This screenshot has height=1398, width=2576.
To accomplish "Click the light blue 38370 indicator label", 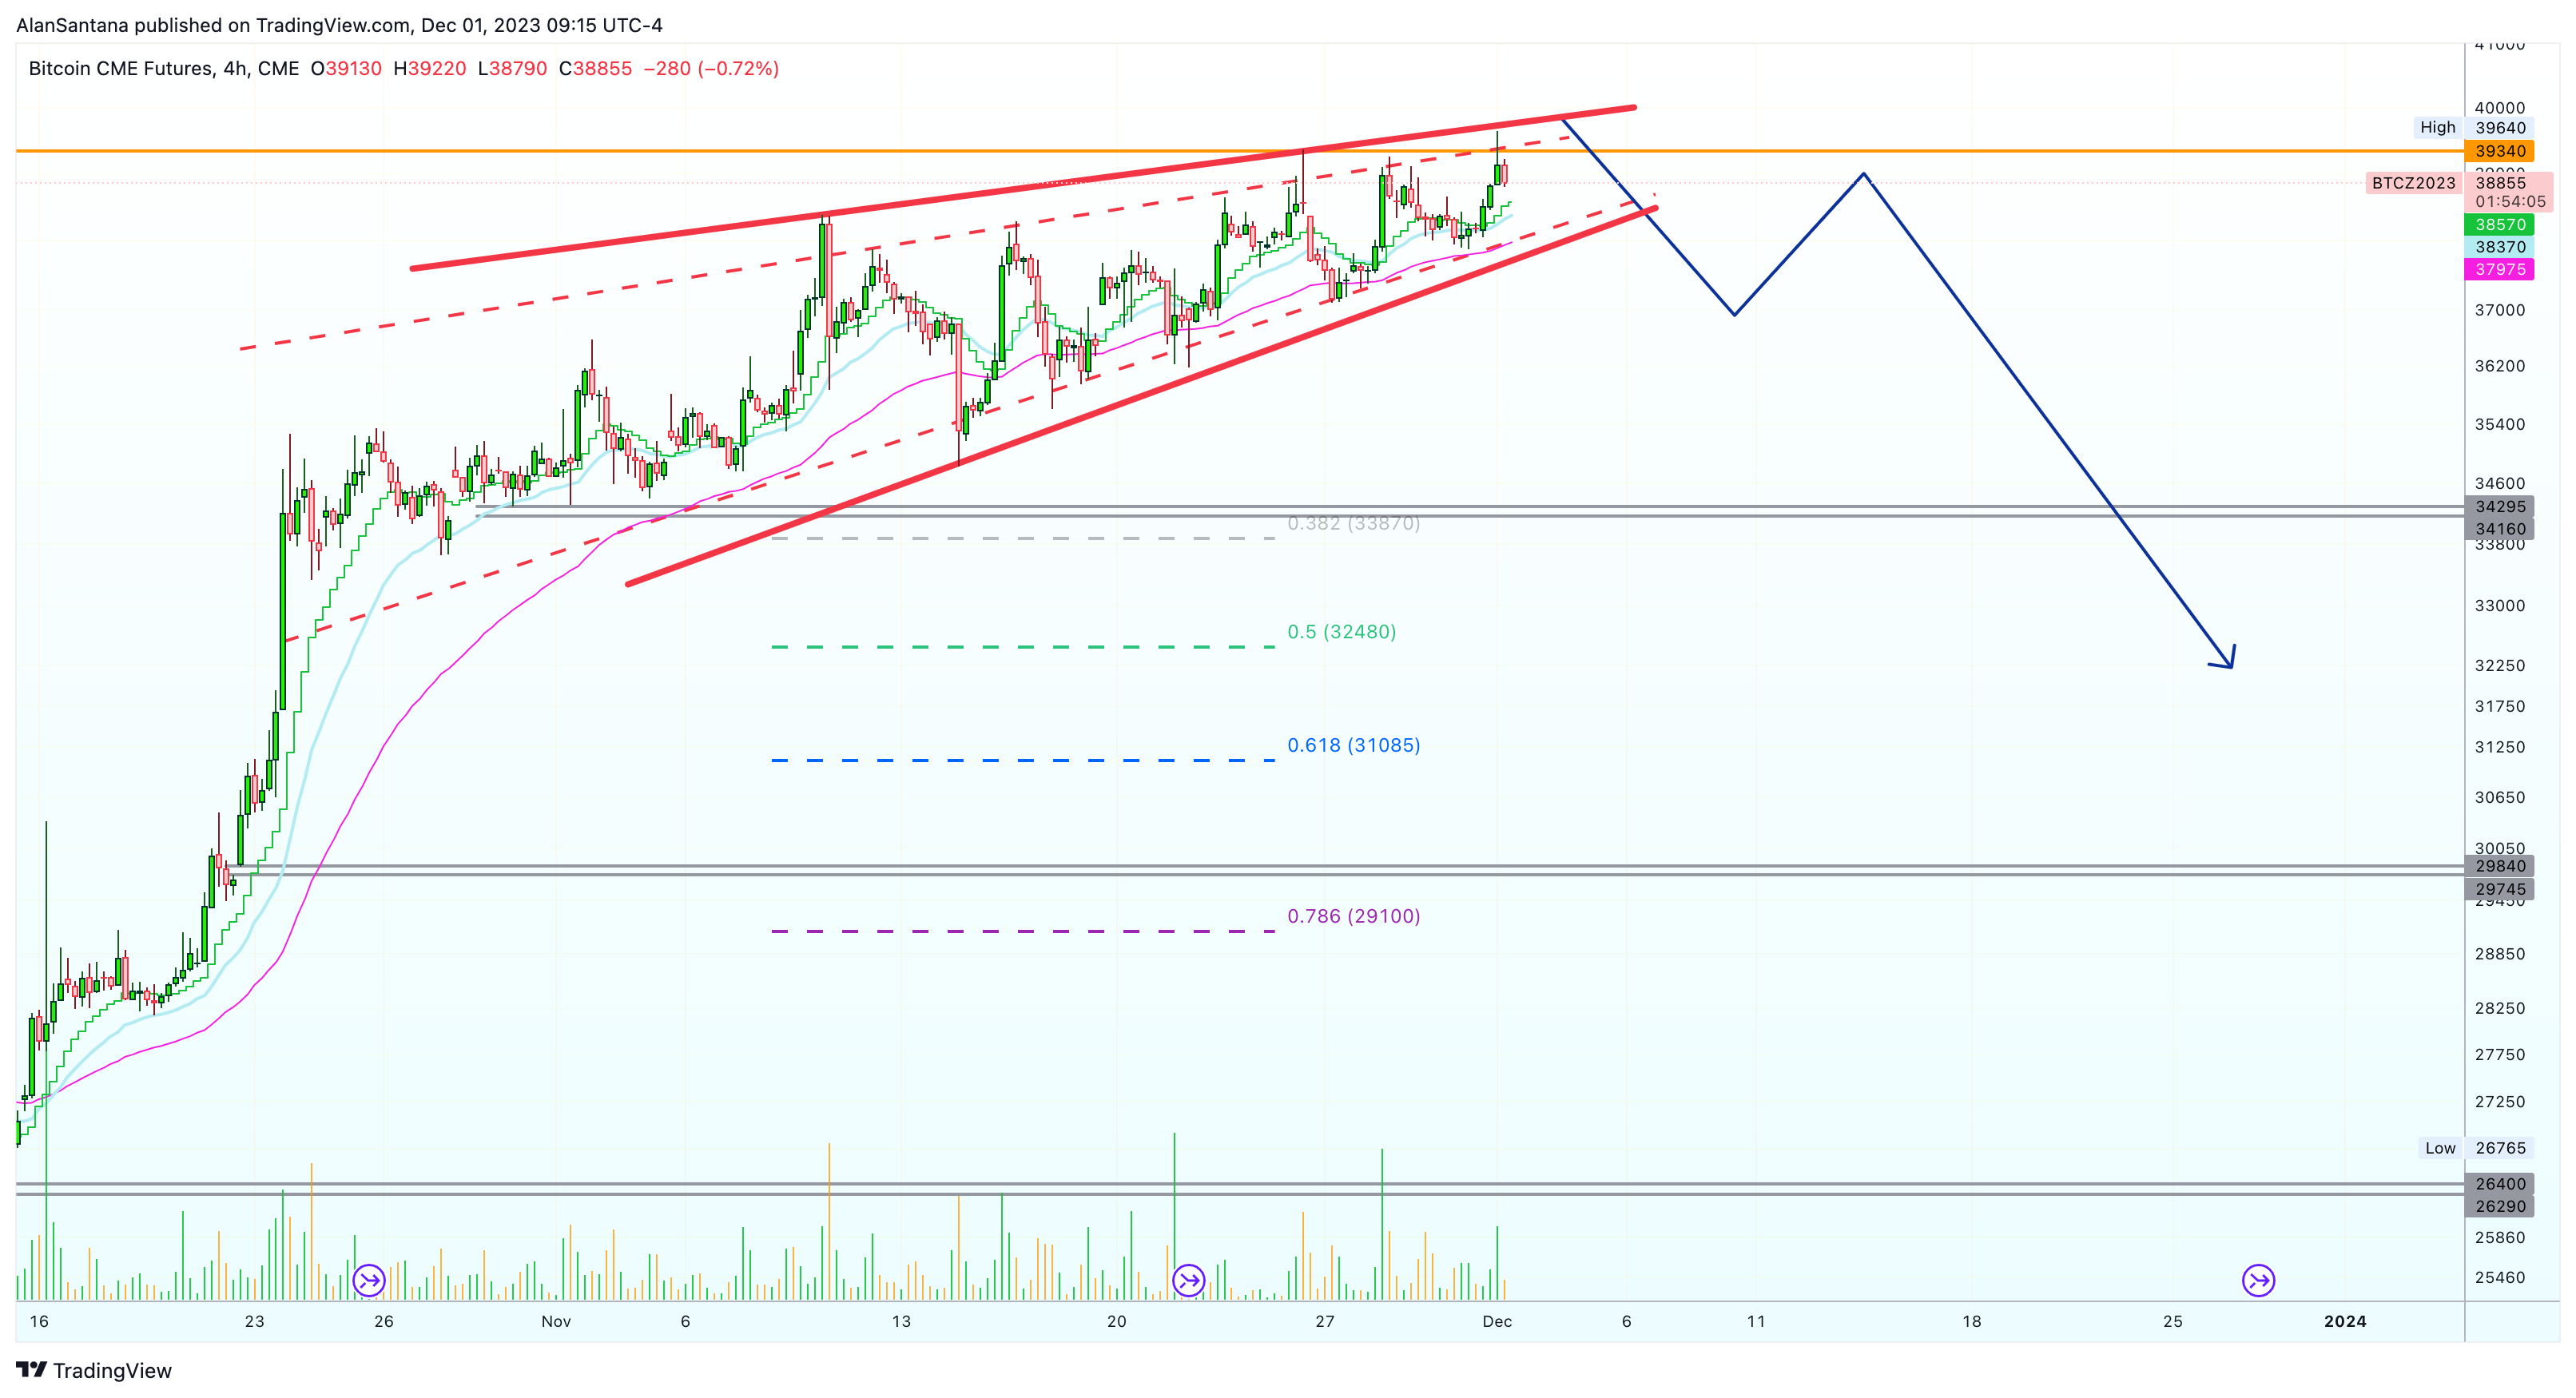I will 2499,247.
